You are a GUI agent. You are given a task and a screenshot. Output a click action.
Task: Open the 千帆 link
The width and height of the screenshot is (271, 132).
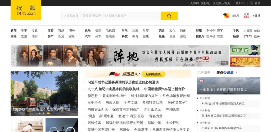click(236, 31)
